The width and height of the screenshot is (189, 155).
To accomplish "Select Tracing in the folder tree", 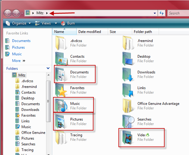I will 27,150.
